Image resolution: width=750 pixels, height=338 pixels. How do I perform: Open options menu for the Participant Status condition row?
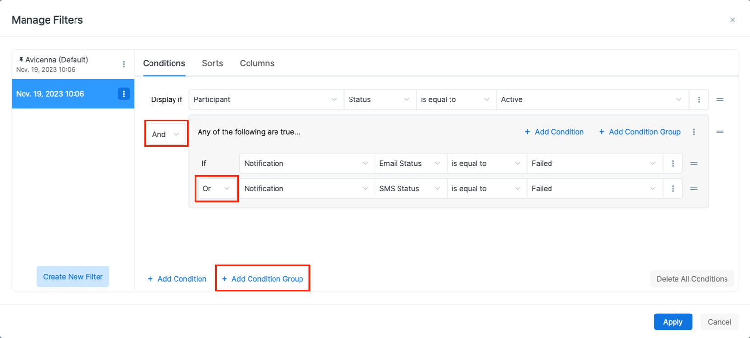(x=699, y=99)
